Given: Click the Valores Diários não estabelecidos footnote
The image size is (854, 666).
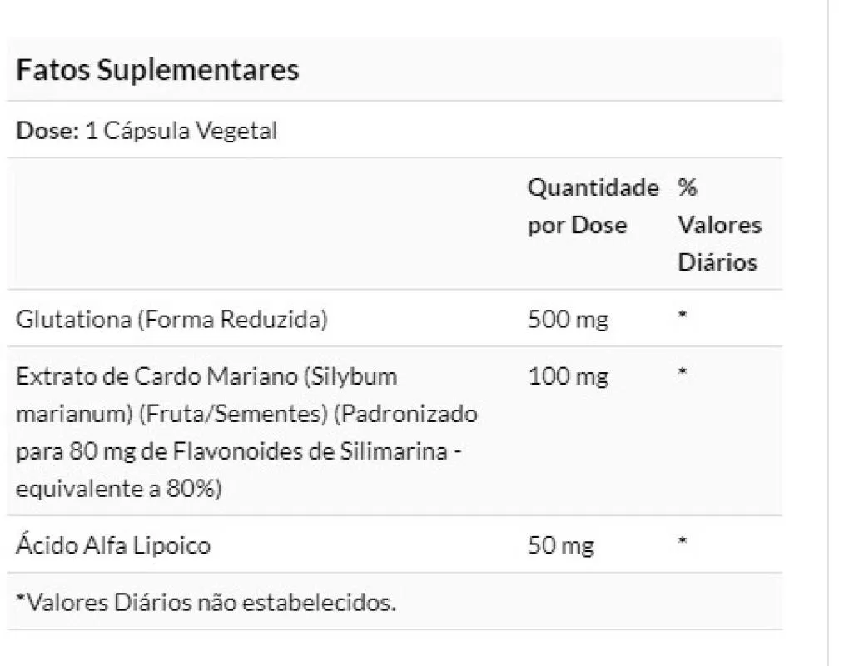Looking at the screenshot, I should [206, 603].
